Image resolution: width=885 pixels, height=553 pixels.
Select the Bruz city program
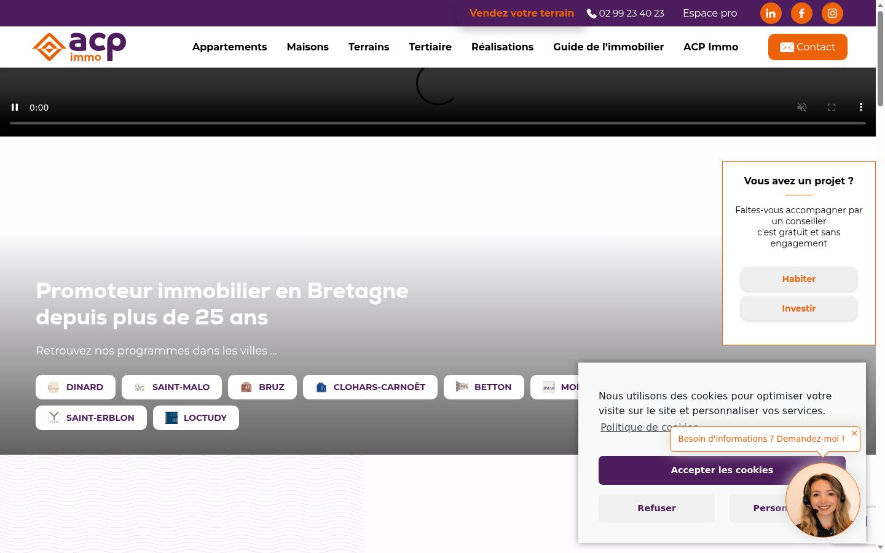(x=262, y=387)
